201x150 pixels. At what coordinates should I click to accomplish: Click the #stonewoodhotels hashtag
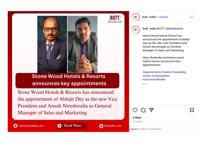tap(154, 80)
